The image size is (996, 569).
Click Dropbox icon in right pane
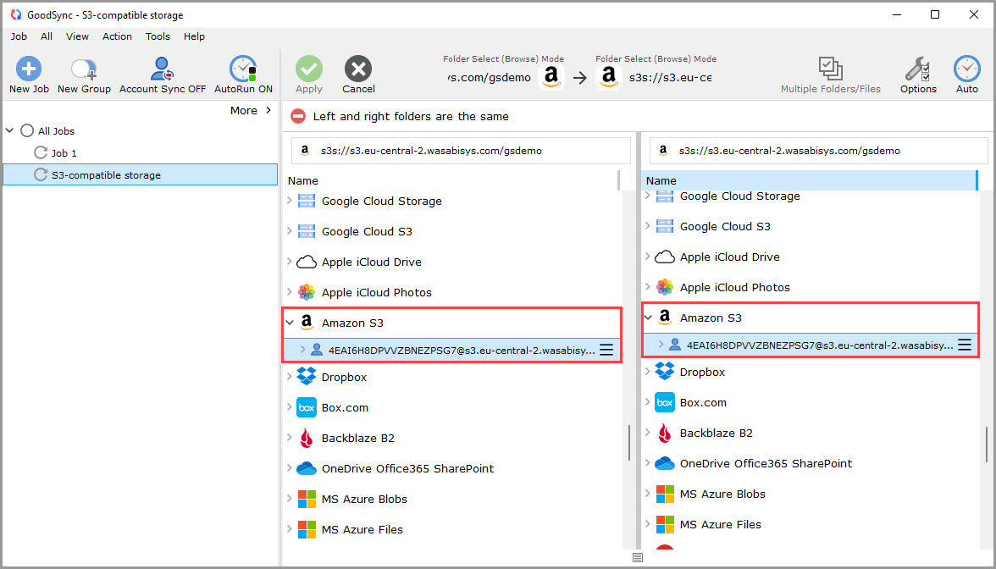click(664, 373)
